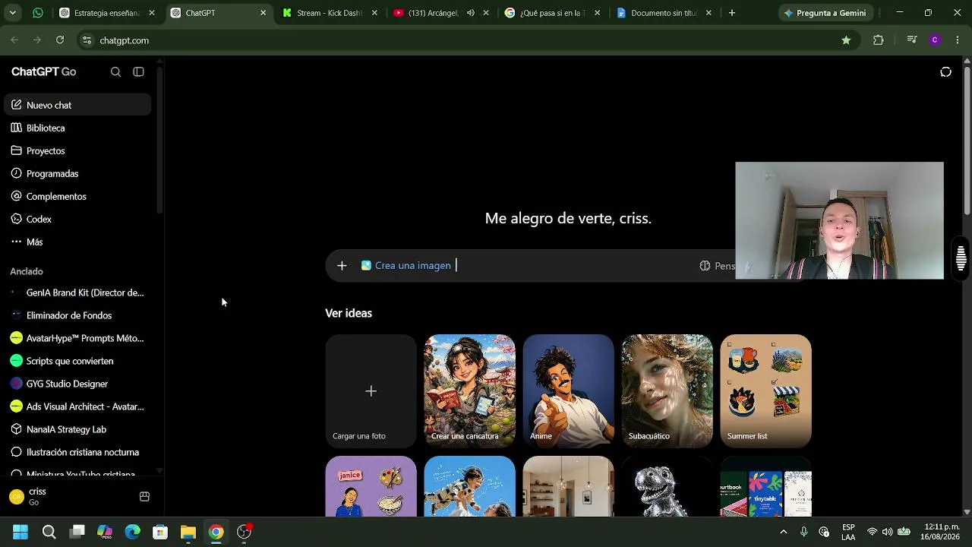The image size is (972, 547).
Task: Open Scripts que convierten
Action: 77,361
